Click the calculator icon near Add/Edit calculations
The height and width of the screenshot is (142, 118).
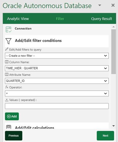coord(8,127)
